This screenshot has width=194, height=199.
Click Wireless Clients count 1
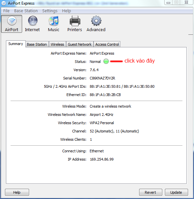tap(91, 140)
